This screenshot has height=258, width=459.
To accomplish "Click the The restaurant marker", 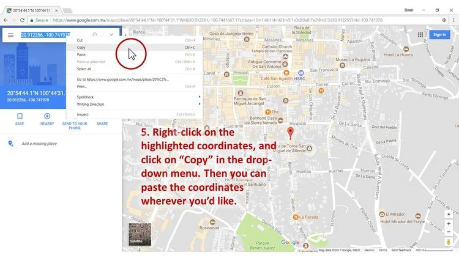I will coord(267,112).
